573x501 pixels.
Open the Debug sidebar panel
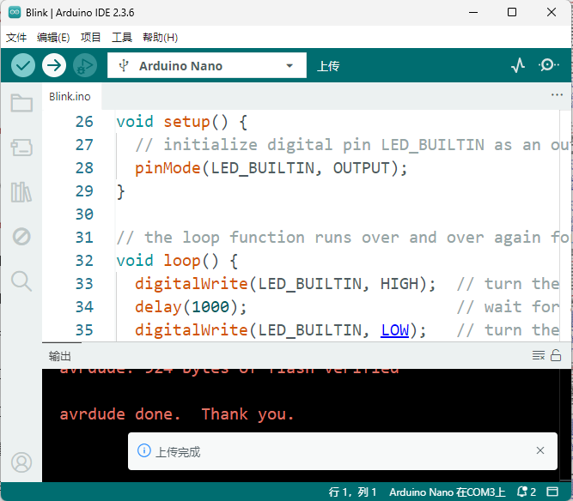click(x=21, y=237)
